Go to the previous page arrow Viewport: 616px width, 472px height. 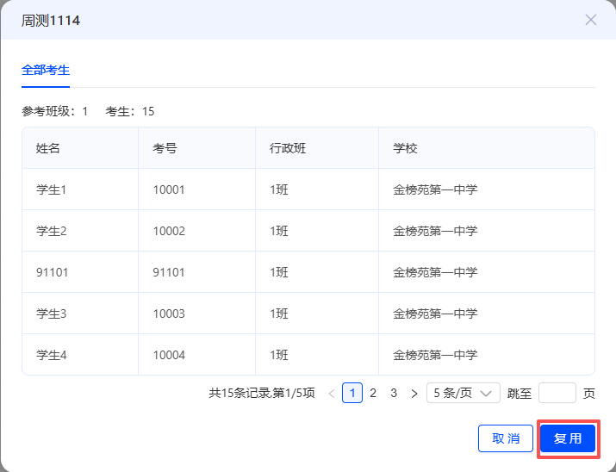(x=332, y=394)
